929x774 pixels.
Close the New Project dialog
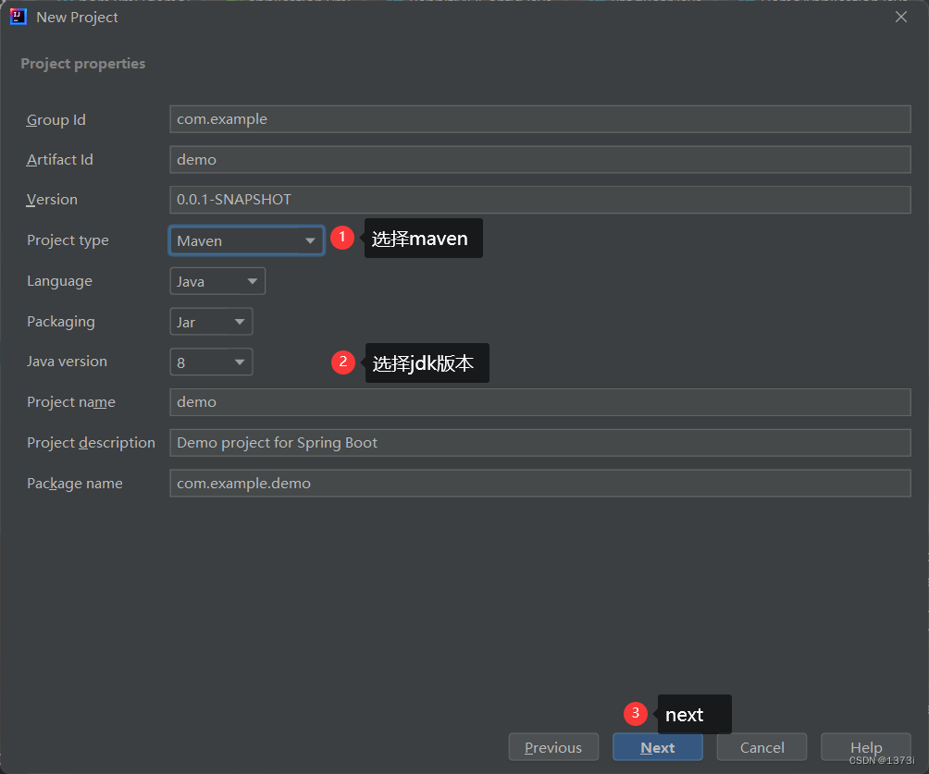click(900, 16)
